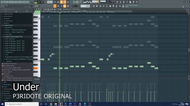Image resolution: width=190 pixels, height=106 pixels.
Task: Click the save project disk icon
Action: [x=130, y=2]
